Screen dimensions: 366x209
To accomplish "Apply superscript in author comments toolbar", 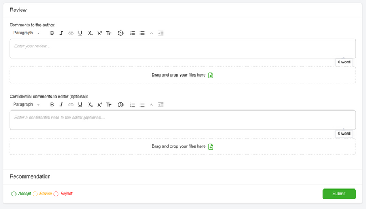I will [100, 33].
